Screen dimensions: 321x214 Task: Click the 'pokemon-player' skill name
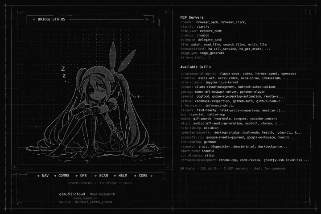(x=252, y=91)
